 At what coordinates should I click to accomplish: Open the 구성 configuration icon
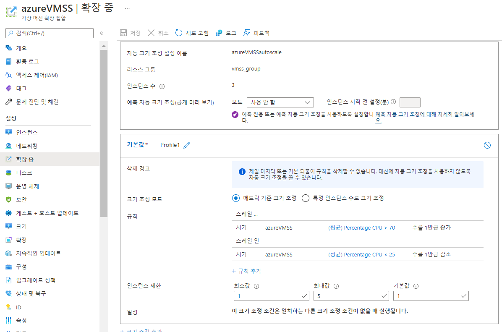9,267
